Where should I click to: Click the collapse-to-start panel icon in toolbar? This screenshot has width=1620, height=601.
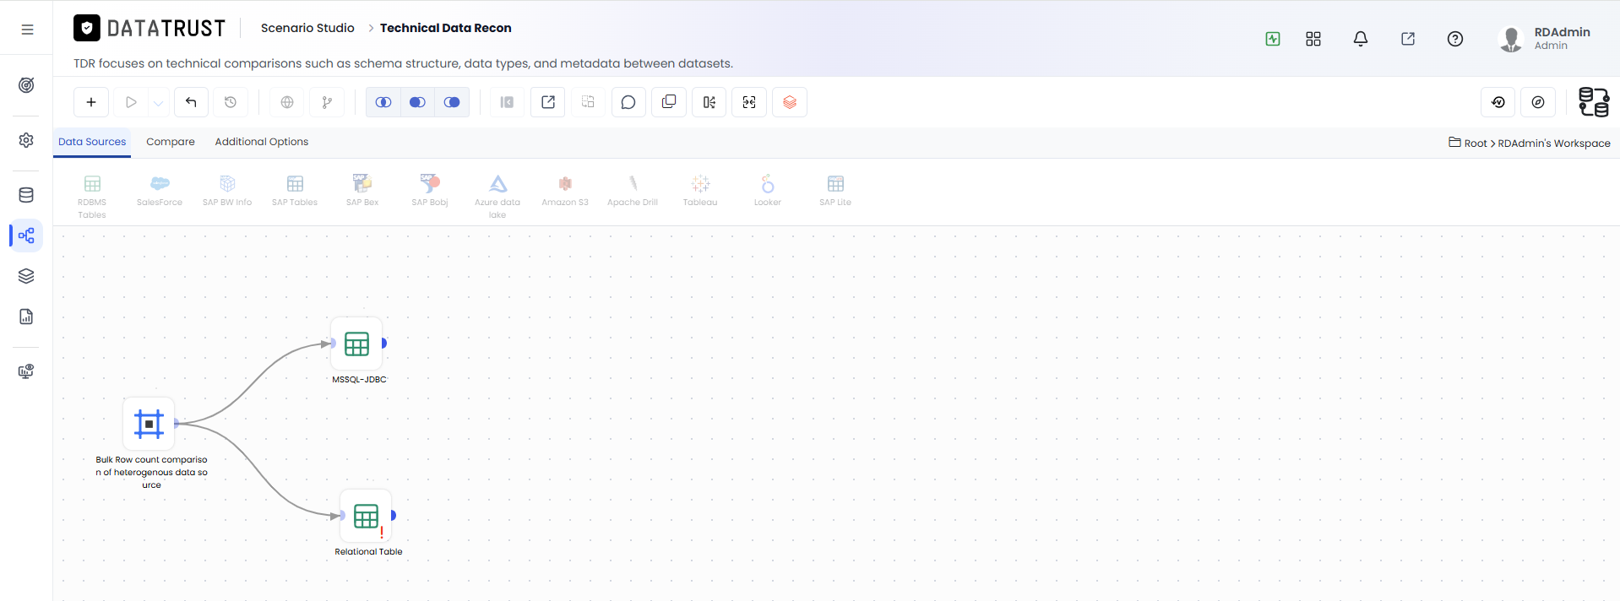coord(507,102)
